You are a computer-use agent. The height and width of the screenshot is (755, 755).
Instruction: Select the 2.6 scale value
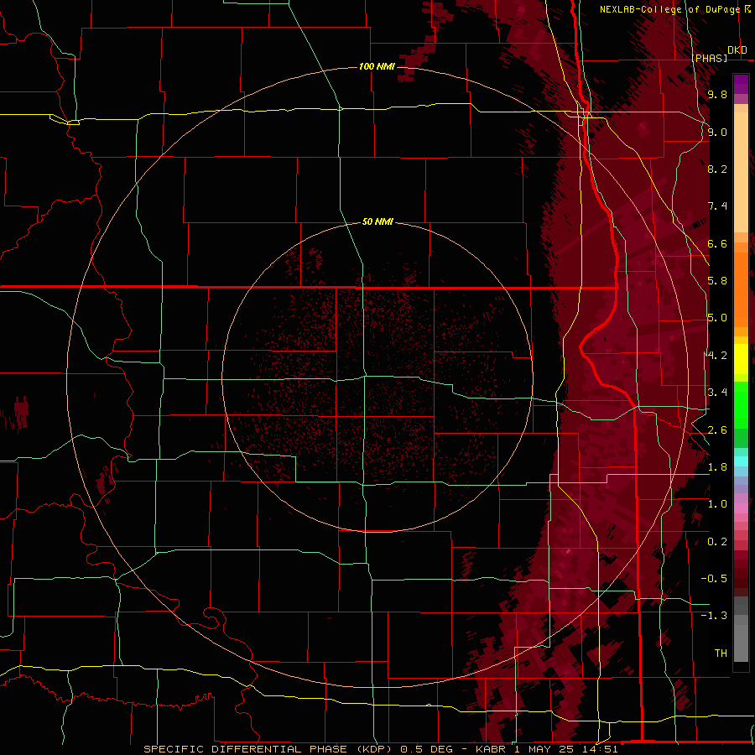(717, 430)
